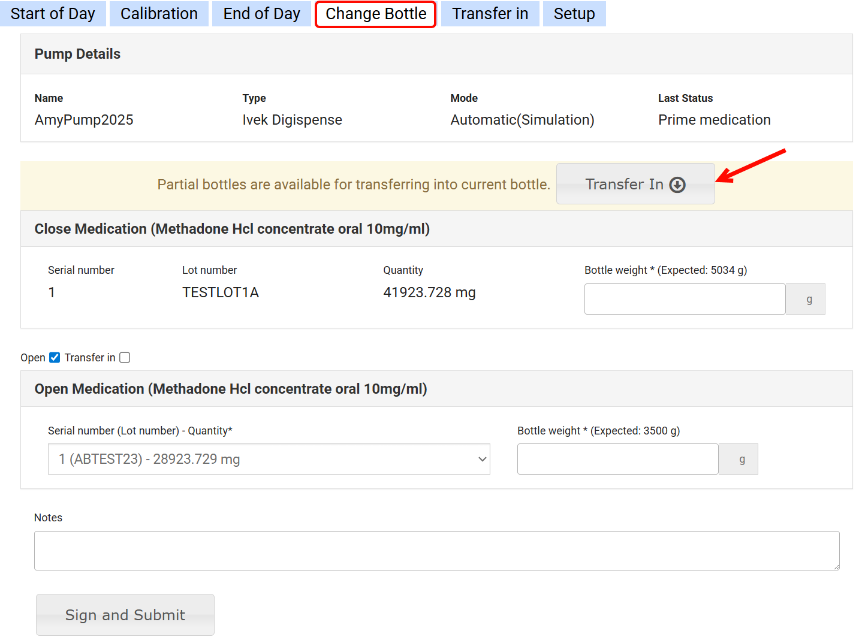Image resolution: width=856 pixels, height=637 pixels.
Task: Click inside the Notes text area
Action: [436, 550]
